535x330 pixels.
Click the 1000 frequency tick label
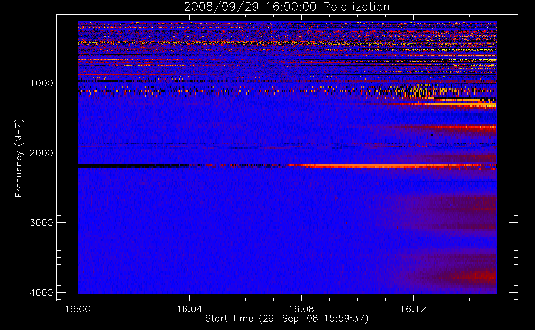tap(41, 83)
